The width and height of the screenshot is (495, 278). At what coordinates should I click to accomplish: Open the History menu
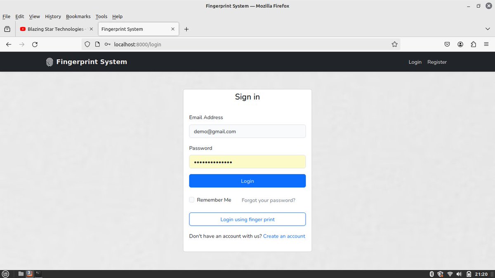coord(53,16)
